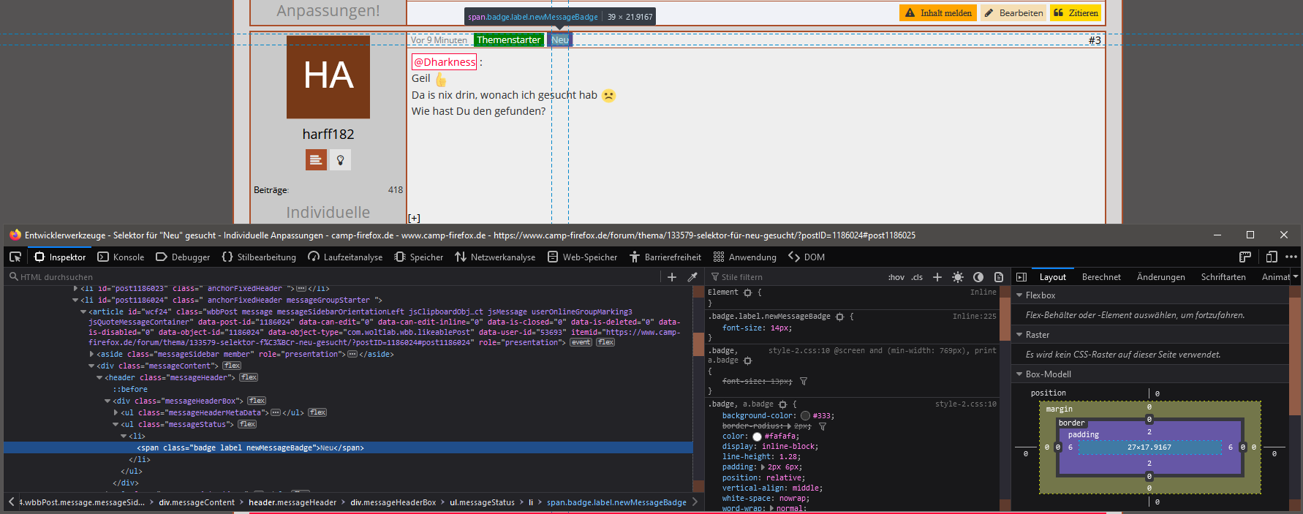Click the eyedropper color picker icon
This screenshot has height=514, width=1303.
(692, 277)
